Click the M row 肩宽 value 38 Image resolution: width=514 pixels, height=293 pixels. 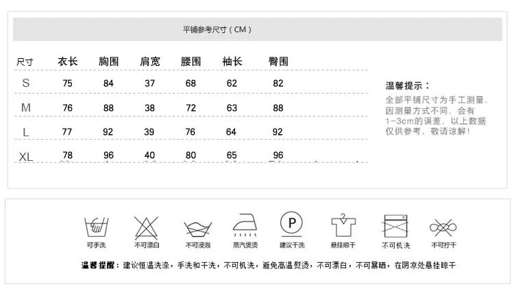coord(150,107)
